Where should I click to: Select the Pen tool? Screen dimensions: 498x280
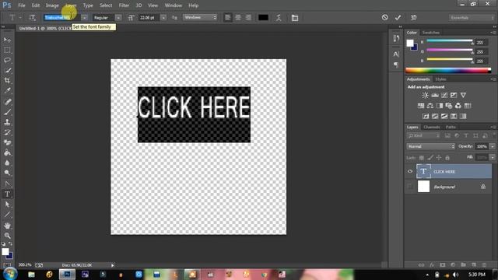[x=7, y=184]
